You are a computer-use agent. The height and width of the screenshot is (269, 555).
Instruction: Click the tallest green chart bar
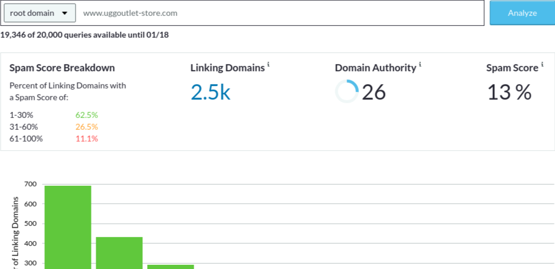click(x=68, y=227)
